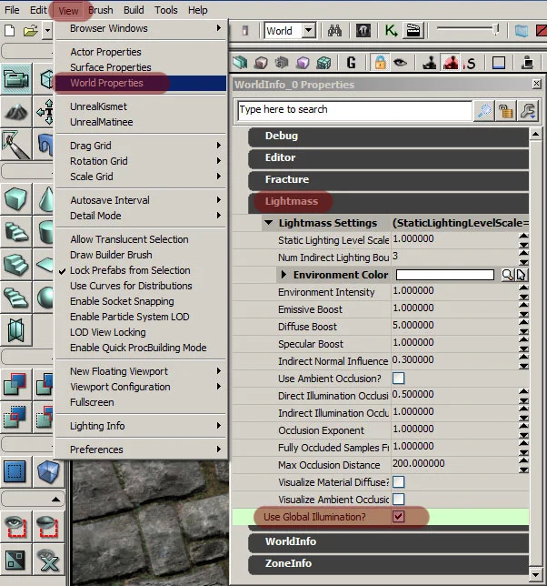Viewport: 547px width, 586px height.
Task: Enable Use Ambient Occlusion checkbox
Action: pos(398,379)
